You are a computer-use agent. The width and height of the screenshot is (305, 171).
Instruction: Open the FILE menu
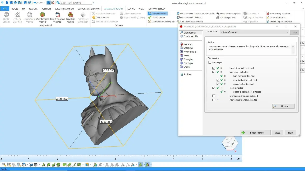click(x=5, y=9)
